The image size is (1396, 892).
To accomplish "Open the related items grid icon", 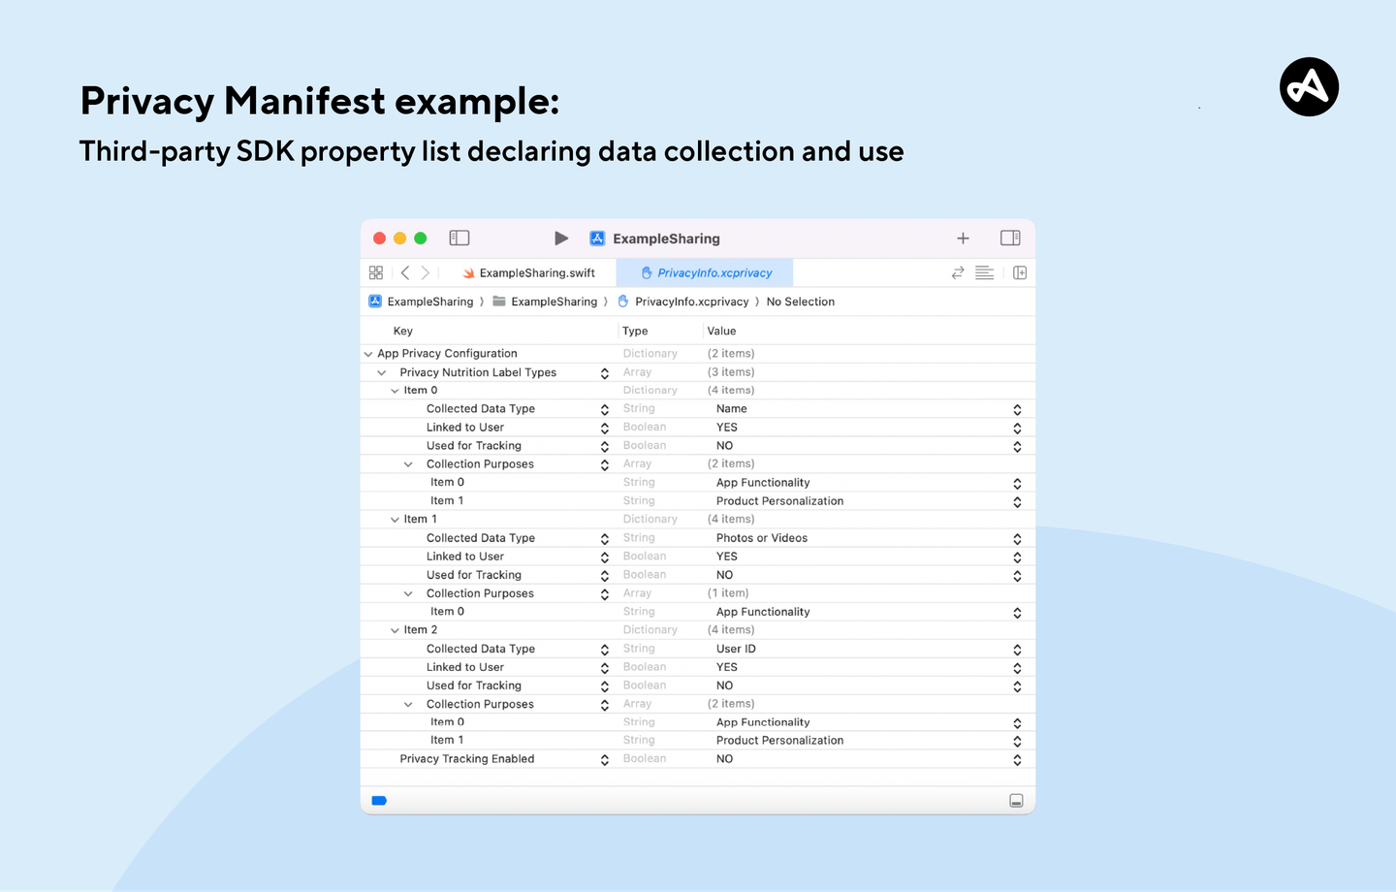I will [376, 272].
